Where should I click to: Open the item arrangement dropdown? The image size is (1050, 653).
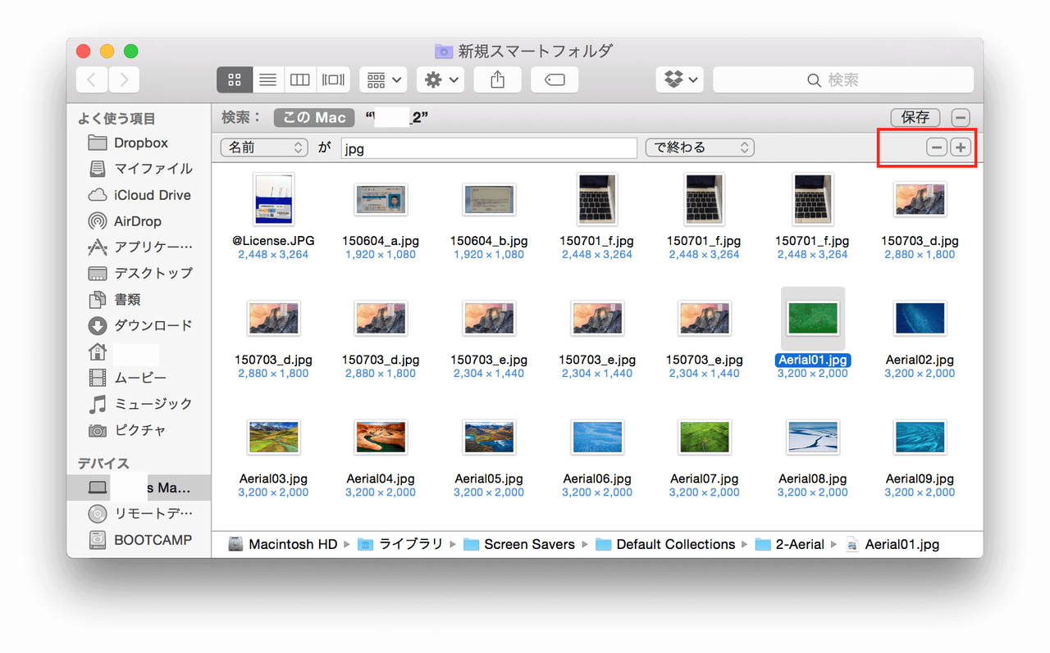[383, 79]
